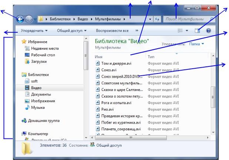Open Недавние места in navigation pane

pos(45,48)
